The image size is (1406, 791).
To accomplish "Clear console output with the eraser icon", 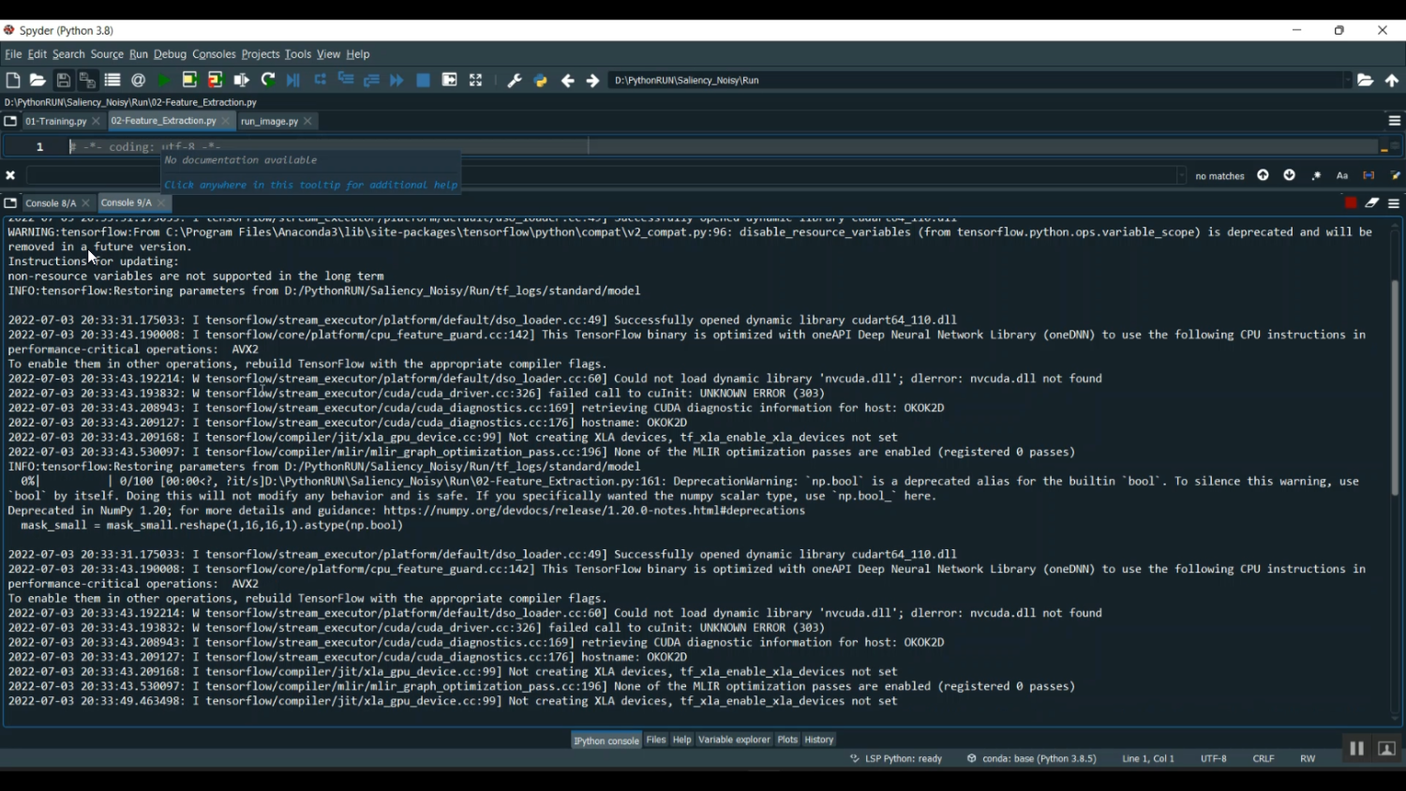I will pos(1372,202).
